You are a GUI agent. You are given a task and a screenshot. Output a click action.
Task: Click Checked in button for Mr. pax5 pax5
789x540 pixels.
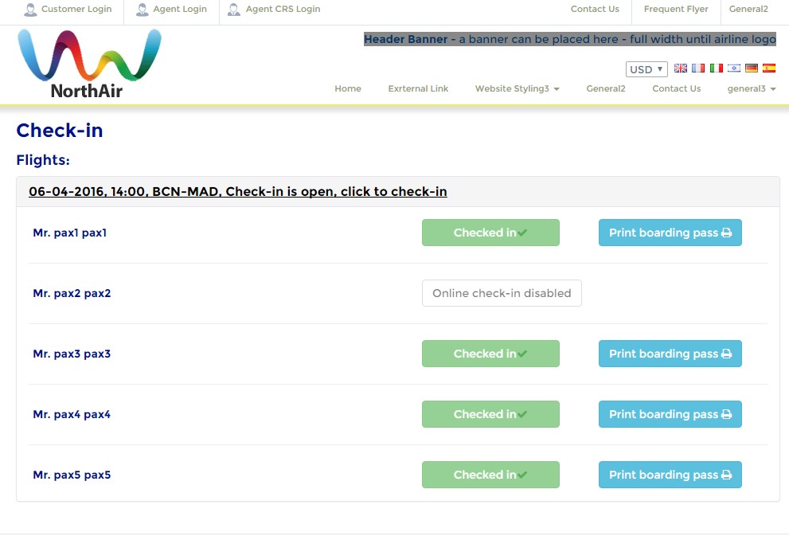coord(490,475)
